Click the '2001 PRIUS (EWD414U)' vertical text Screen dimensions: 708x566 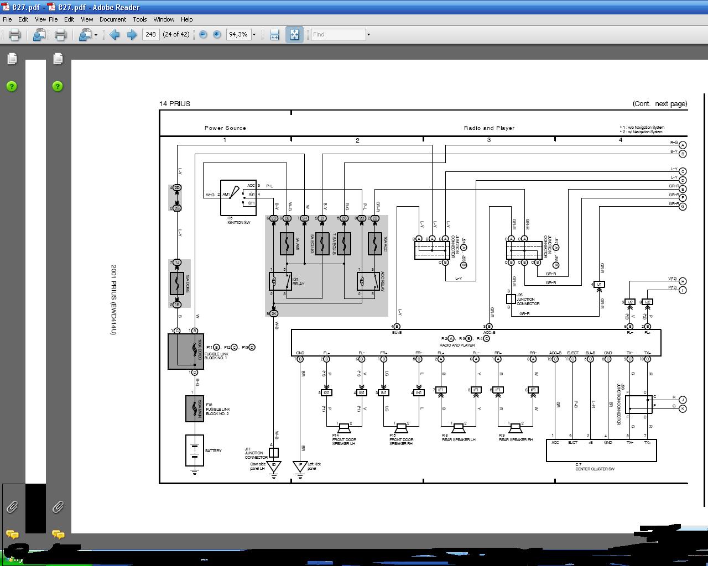click(113, 300)
